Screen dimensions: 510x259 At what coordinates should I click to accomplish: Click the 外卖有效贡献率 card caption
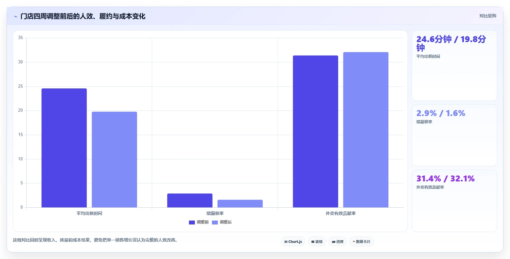click(x=430, y=187)
